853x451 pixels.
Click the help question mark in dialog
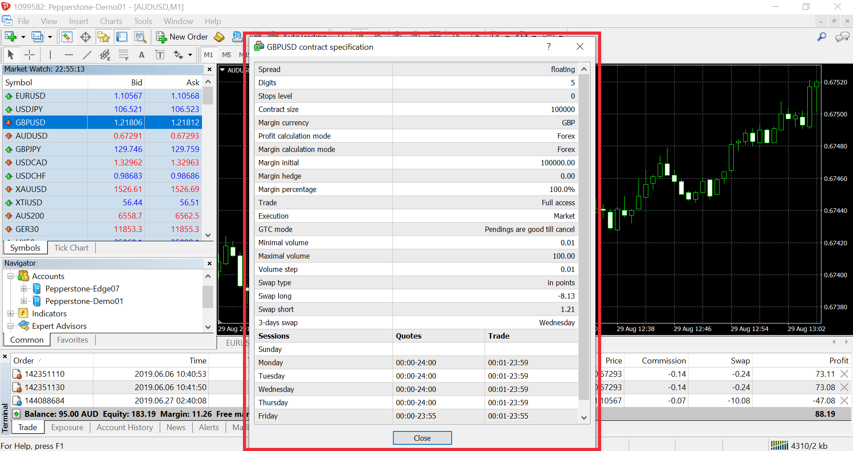[549, 47]
